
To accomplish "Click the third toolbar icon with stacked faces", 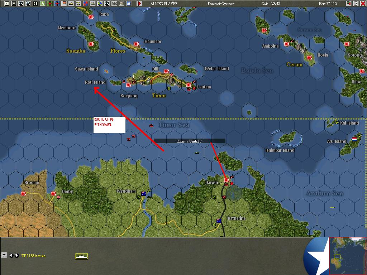I will pyautogui.click(x=21, y=4).
